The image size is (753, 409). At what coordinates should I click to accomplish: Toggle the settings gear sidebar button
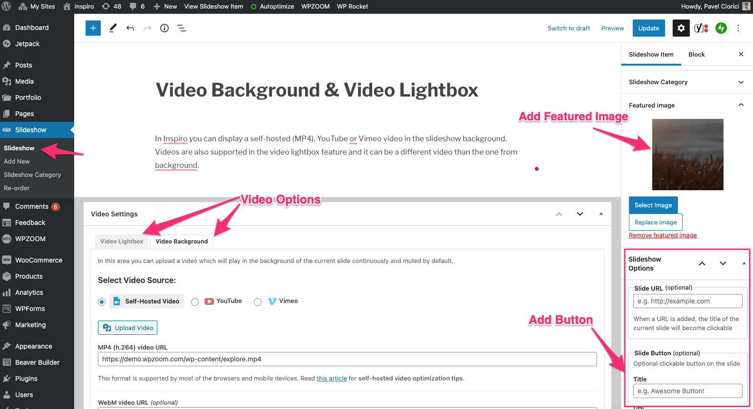pyautogui.click(x=681, y=28)
